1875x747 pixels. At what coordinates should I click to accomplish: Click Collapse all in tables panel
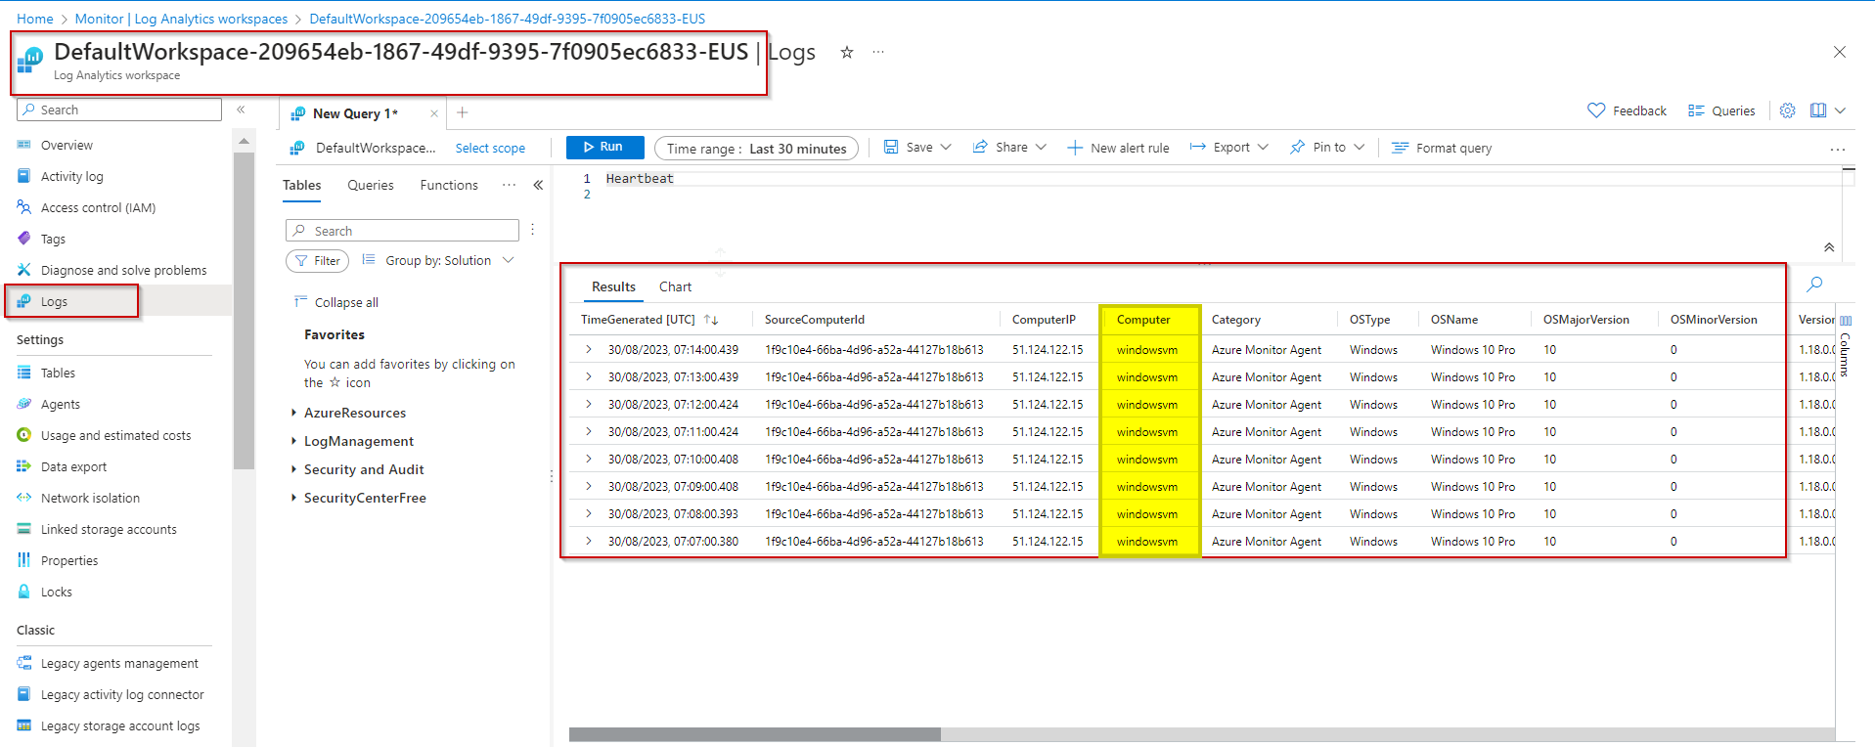[336, 302]
